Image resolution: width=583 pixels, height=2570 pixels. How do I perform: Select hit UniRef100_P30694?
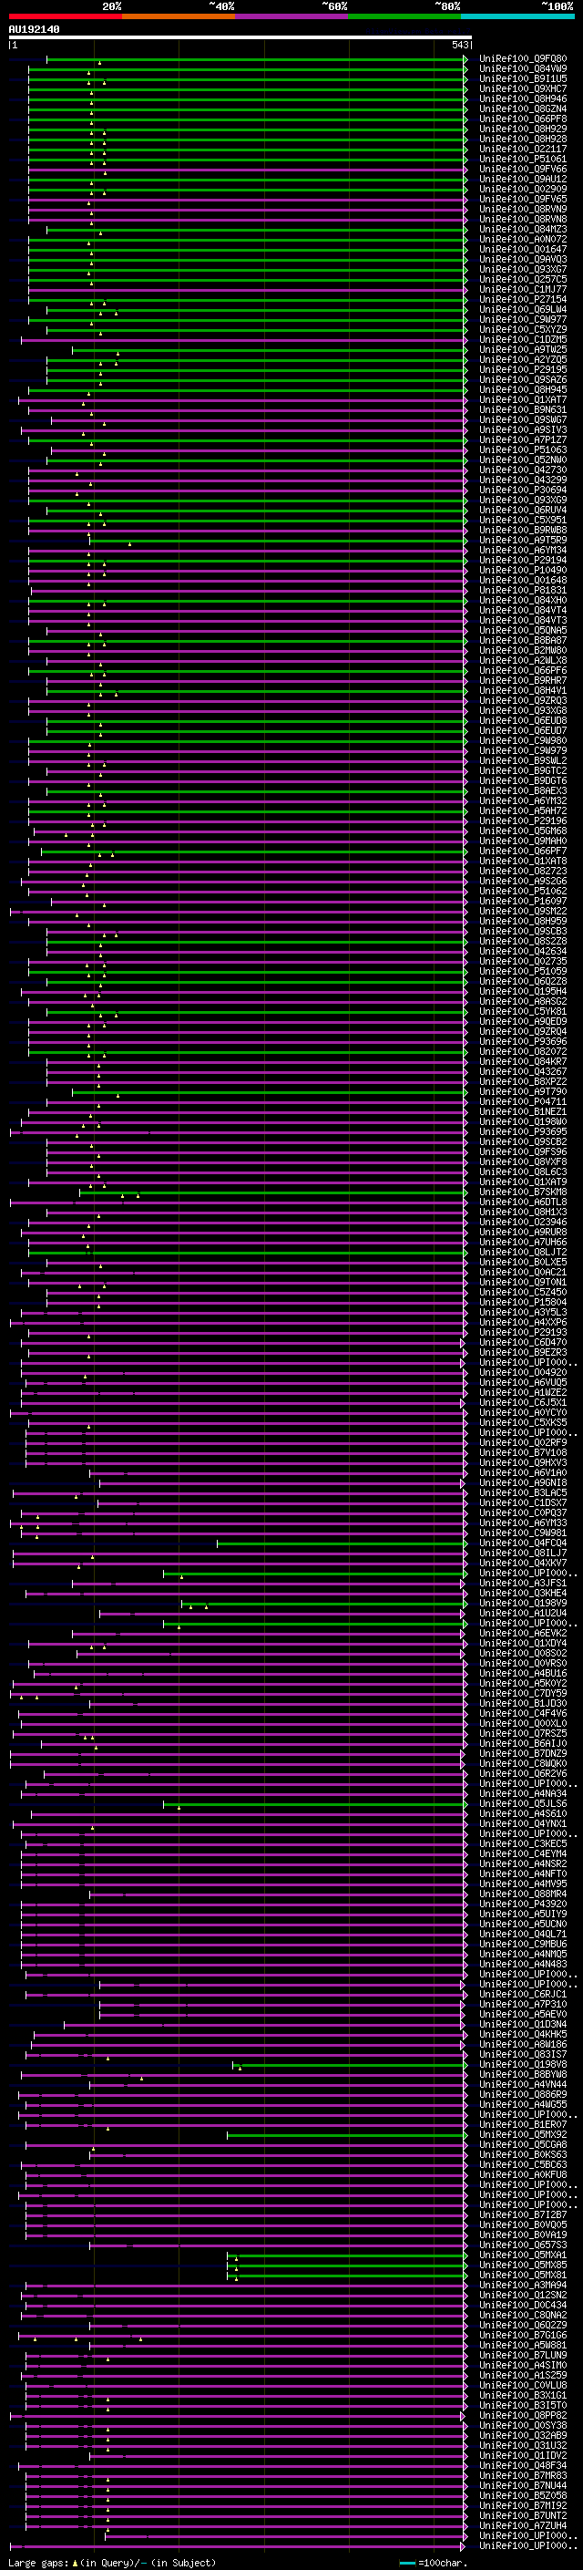tap(523, 490)
